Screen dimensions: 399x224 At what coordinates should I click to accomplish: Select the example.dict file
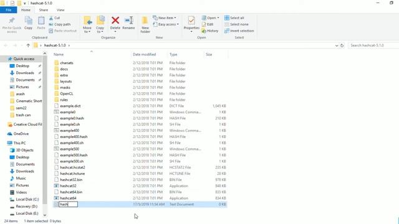click(70, 106)
